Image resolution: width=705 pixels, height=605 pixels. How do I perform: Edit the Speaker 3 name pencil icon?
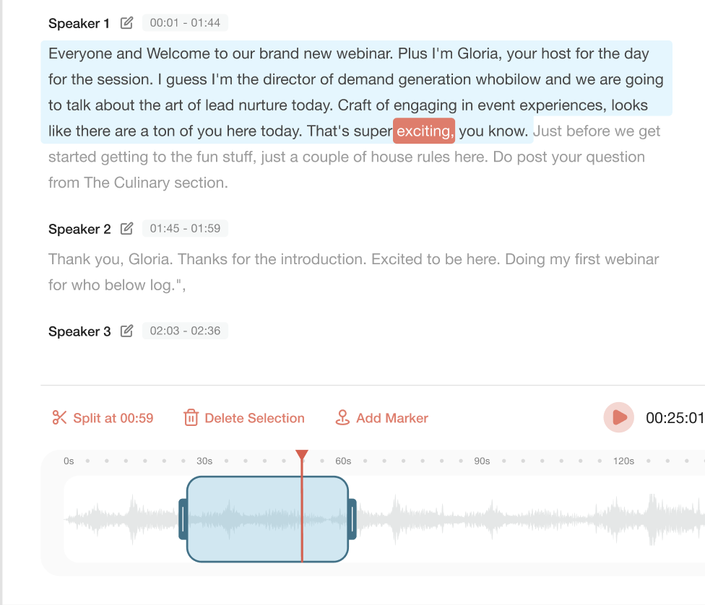[127, 331]
